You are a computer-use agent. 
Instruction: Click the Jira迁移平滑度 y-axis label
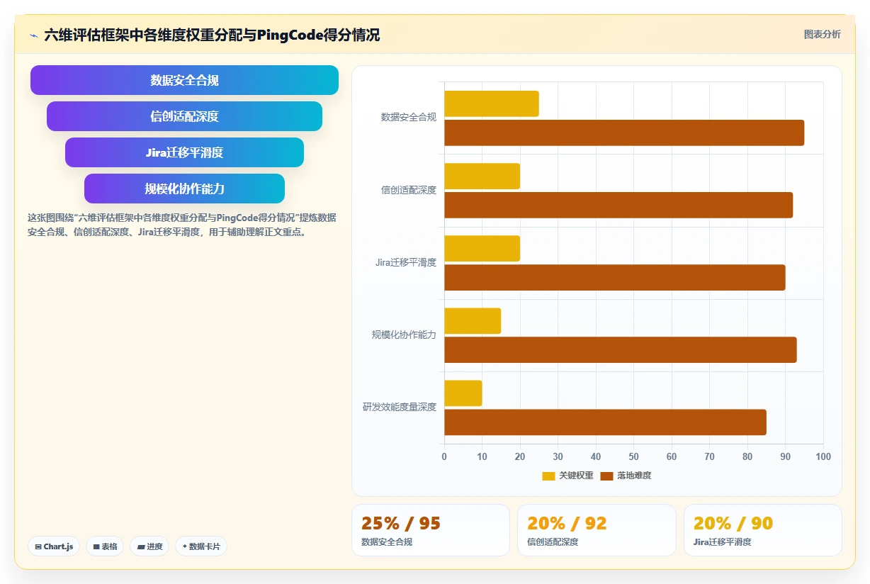(406, 262)
